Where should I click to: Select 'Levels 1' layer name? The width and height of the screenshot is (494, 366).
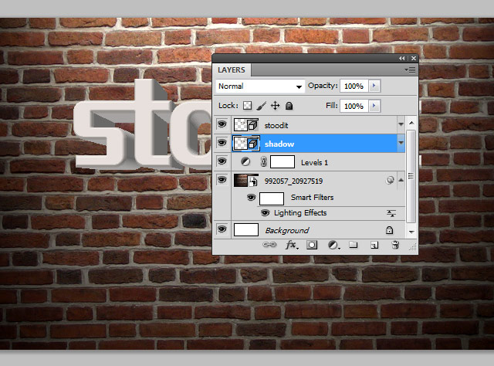(x=314, y=163)
